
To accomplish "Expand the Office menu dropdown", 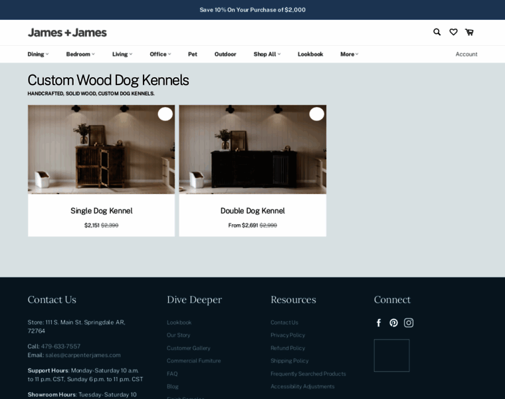I will (x=160, y=54).
